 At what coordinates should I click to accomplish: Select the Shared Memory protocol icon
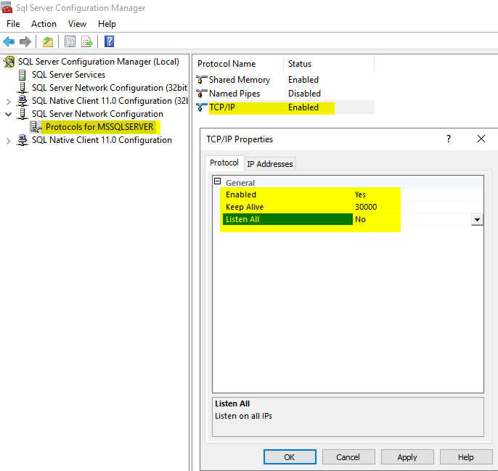pos(202,80)
